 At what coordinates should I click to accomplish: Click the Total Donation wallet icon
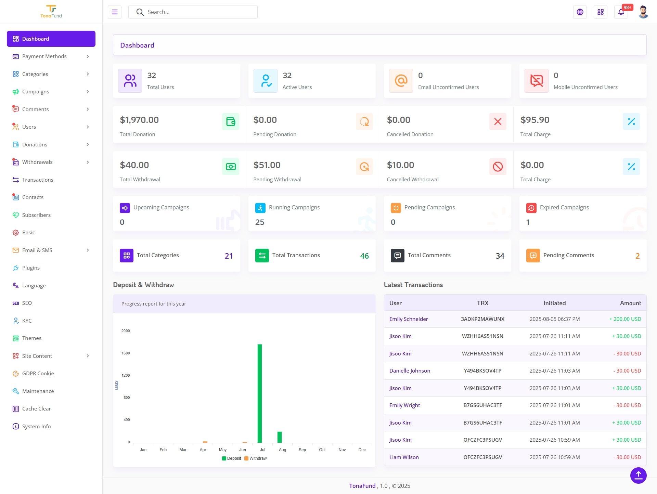(231, 121)
